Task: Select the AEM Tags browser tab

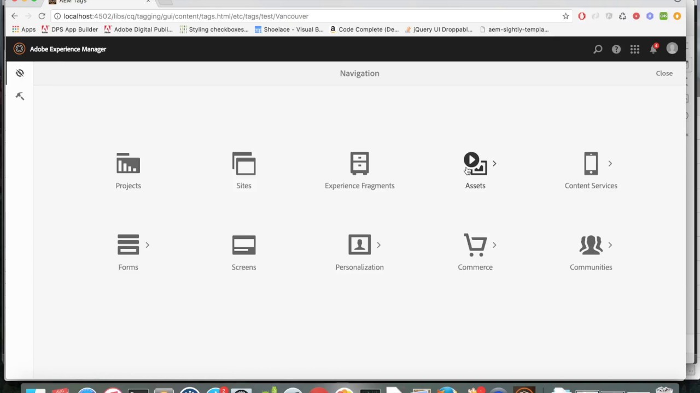Action: point(98,2)
